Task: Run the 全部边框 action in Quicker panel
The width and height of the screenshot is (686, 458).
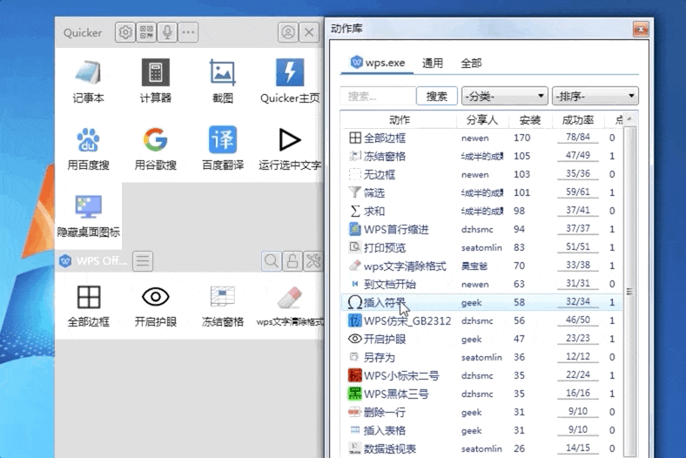Action: pos(89,306)
